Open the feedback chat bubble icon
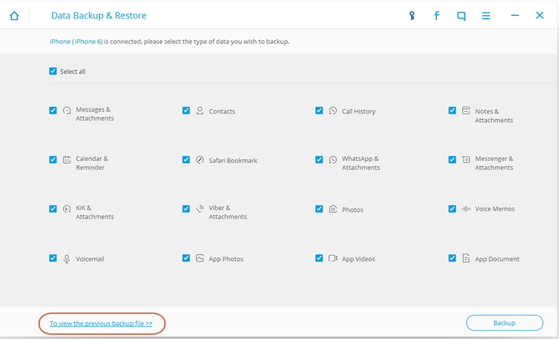Screen dimensions: 559x339 [x=461, y=16]
